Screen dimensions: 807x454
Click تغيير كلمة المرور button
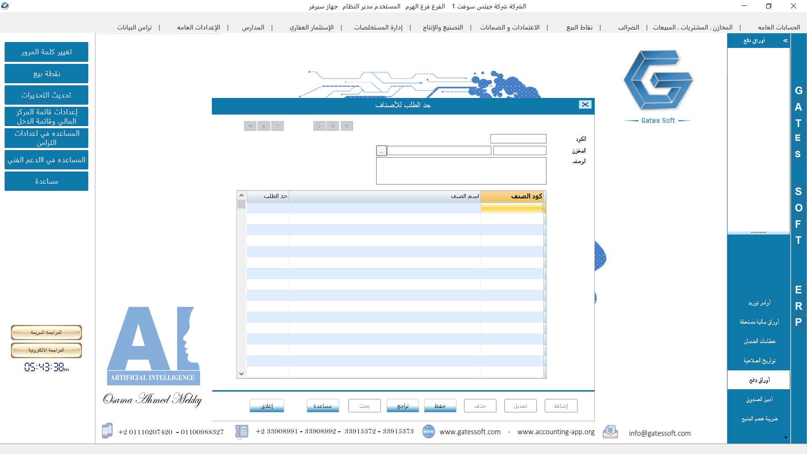(x=46, y=52)
